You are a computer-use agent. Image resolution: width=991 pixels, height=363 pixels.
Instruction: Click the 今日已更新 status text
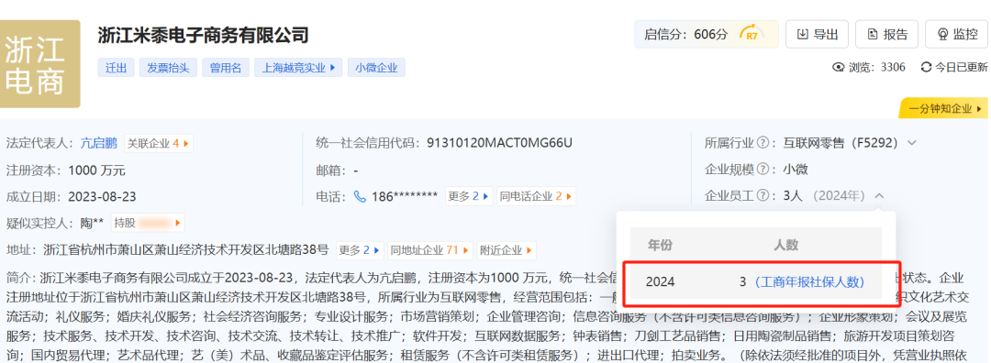962,68
